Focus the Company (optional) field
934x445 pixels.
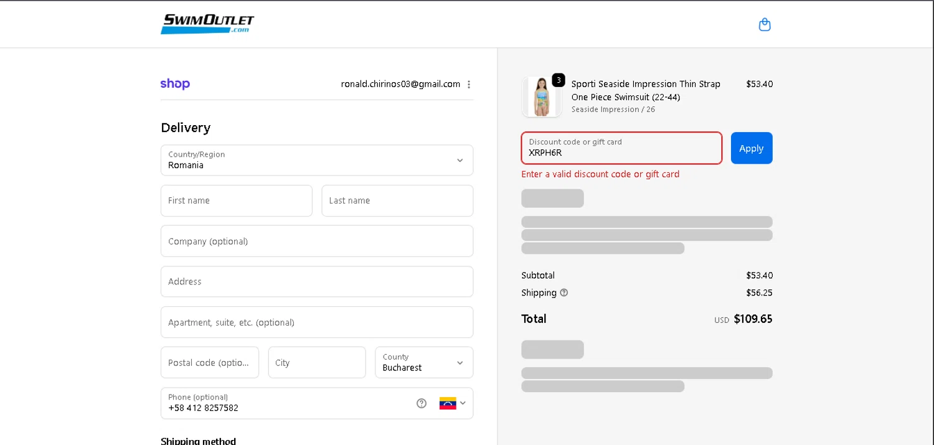[317, 241]
